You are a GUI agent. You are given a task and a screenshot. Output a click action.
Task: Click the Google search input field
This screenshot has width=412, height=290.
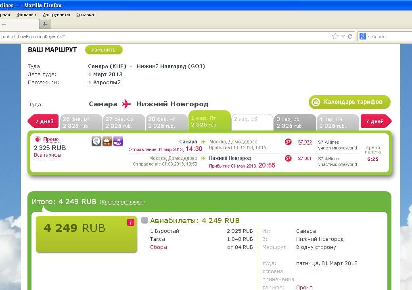[x=389, y=37]
